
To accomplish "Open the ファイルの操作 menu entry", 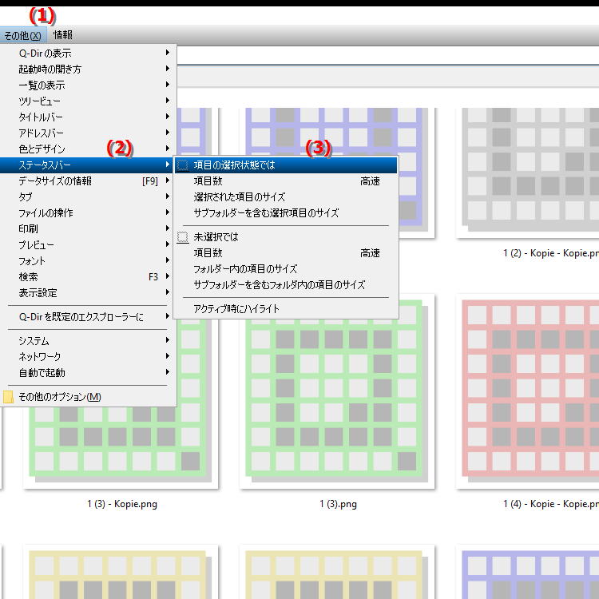I will pyautogui.click(x=88, y=212).
